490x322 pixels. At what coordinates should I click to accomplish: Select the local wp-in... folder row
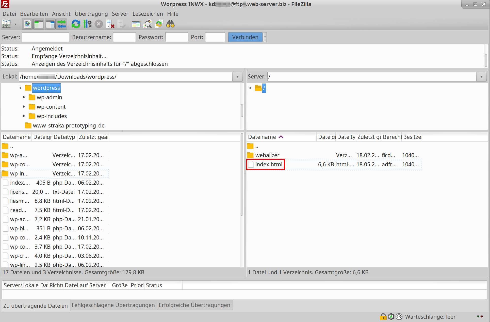coord(55,173)
